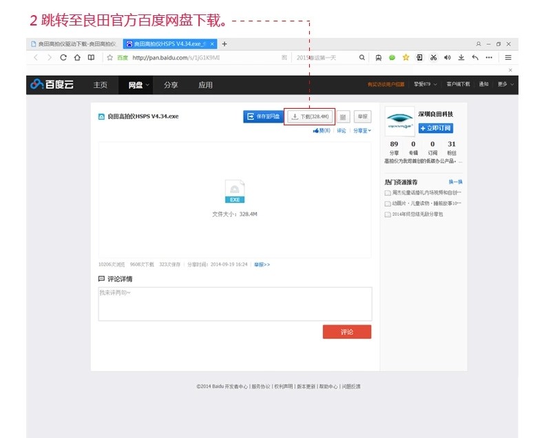Click the 89 分享 count

pyautogui.click(x=394, y=148)
